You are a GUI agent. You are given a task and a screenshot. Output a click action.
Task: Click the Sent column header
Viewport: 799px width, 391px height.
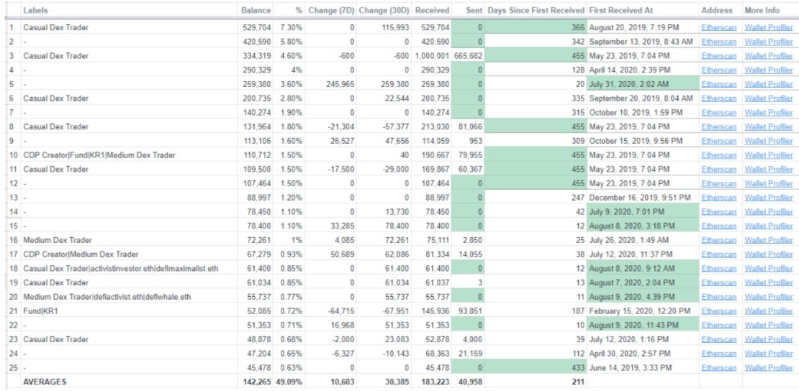click(474, 11)
